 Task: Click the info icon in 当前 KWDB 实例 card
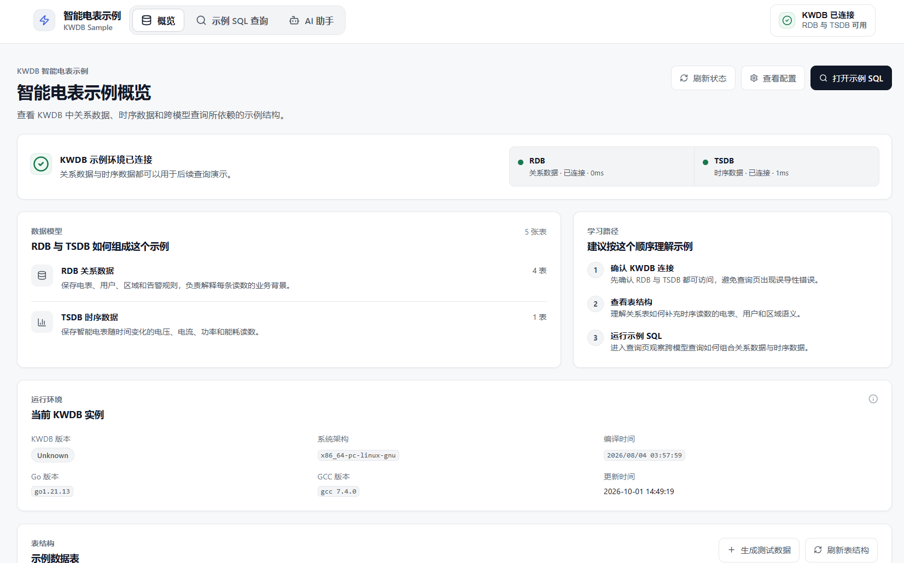coord(873,399)
